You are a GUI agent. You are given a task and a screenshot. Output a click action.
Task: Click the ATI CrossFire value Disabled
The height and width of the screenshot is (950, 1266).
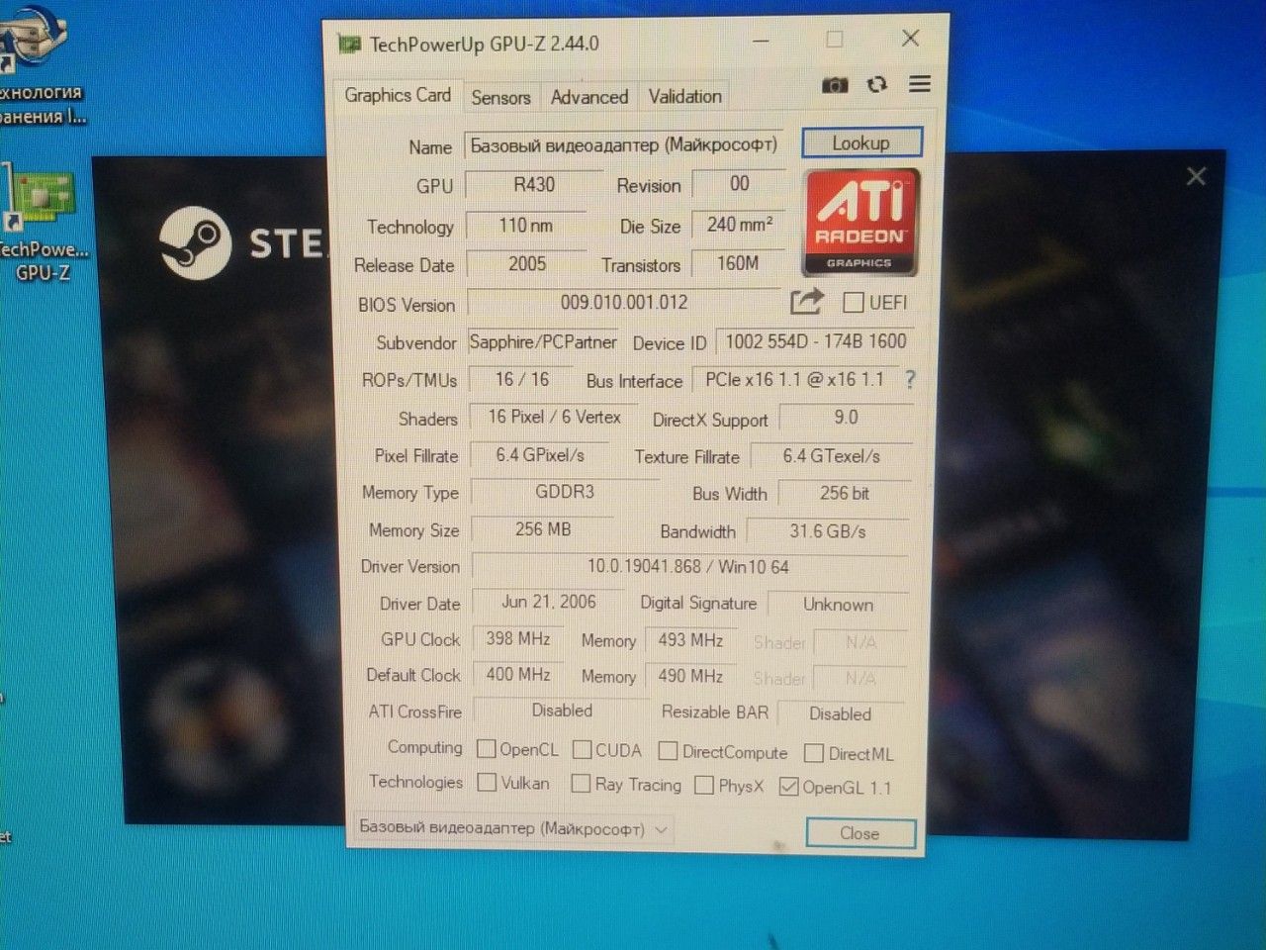[561, 711]
